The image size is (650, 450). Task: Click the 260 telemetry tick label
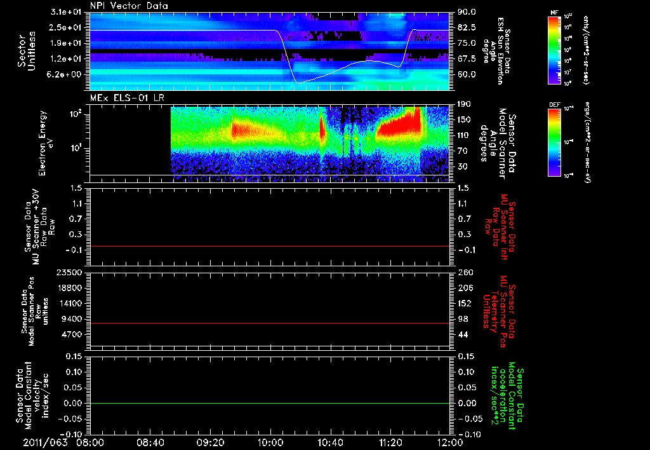[x=465, y=272]
